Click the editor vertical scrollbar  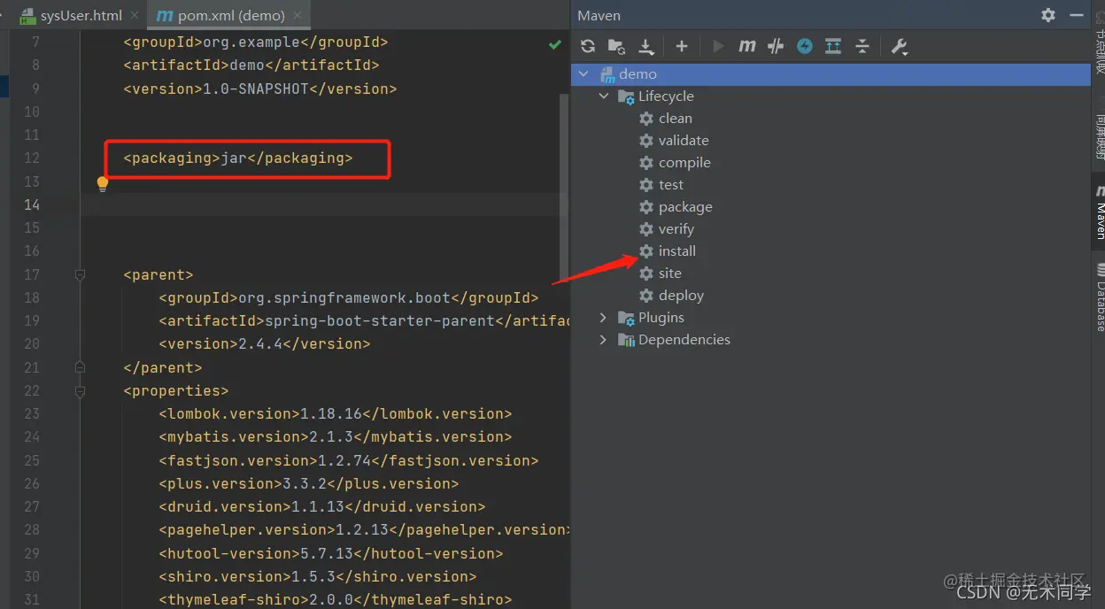point(563,186)
